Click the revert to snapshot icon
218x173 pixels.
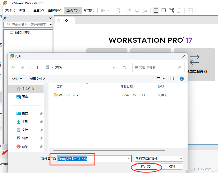point(137,11)
